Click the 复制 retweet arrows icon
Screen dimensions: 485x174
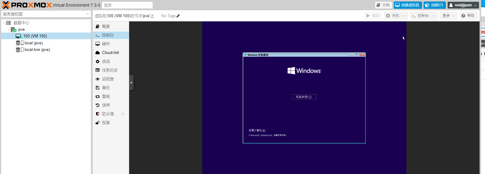[x=98, y=96]
